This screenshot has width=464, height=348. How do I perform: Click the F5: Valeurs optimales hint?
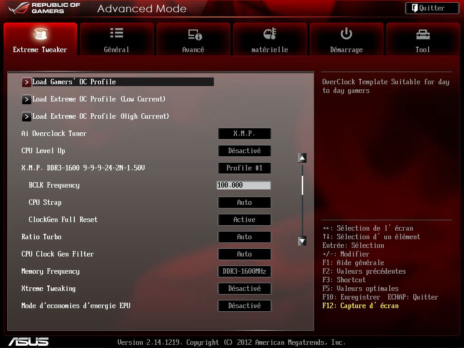point(360,289)
